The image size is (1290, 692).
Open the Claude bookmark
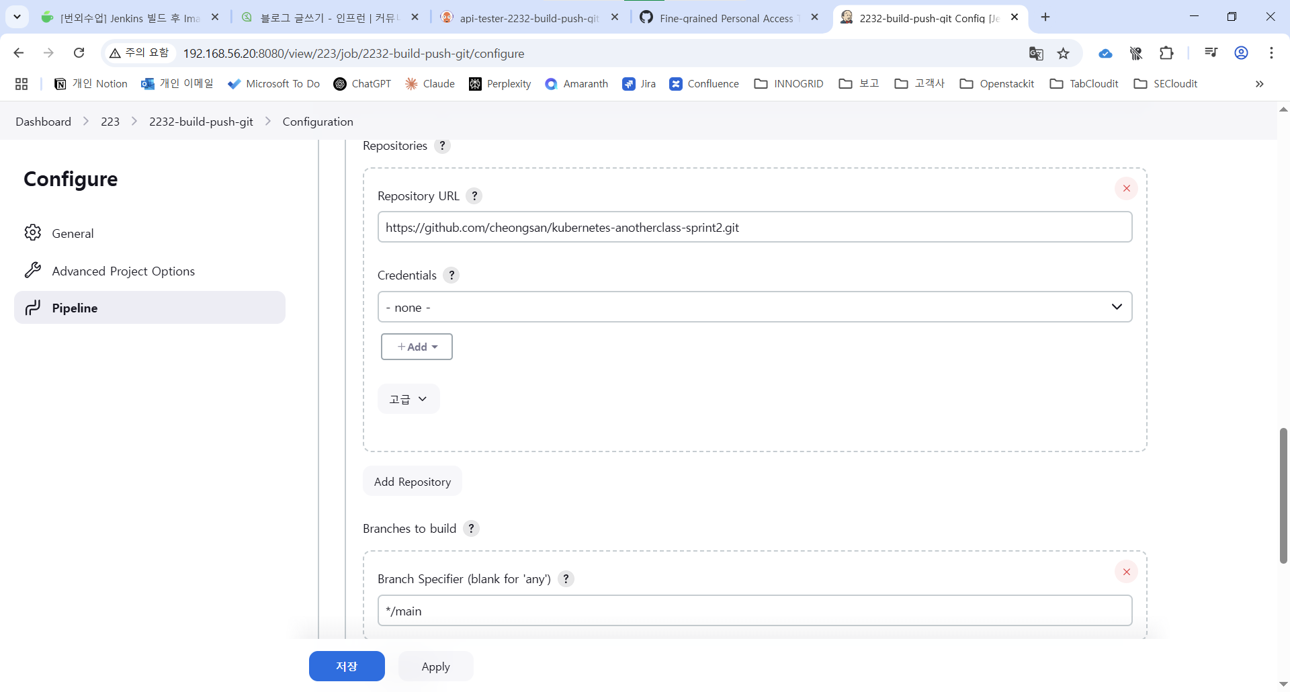tap(430, 84)
